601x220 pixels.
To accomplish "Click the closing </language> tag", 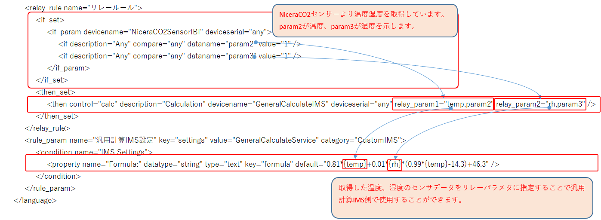I will point(35,200).
